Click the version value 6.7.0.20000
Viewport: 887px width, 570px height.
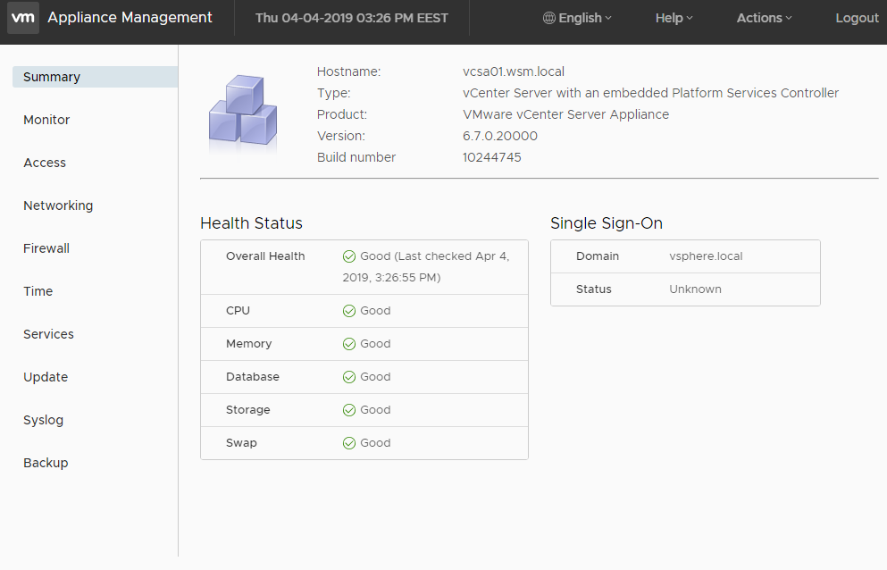[x=500, y=137]
